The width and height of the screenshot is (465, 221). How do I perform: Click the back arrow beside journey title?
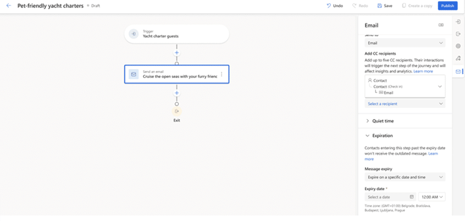8,5
